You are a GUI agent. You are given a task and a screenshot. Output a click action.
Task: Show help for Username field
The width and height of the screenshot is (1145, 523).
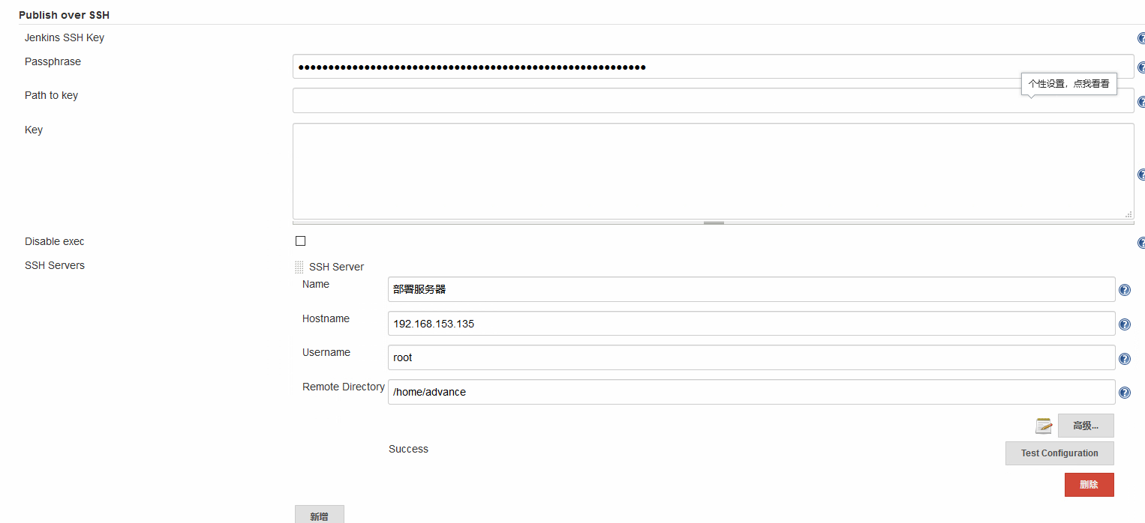[1125, 359]
